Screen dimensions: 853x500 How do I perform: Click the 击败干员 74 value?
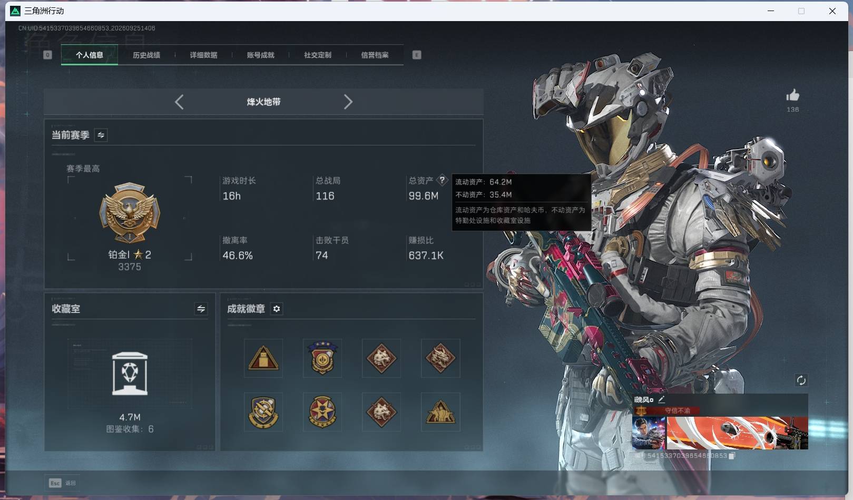[322, 256]
